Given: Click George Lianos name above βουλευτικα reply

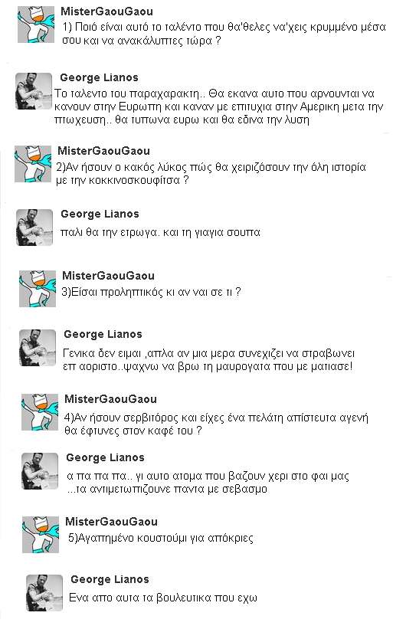Looking at the screenshot, I should pos(110,579).
